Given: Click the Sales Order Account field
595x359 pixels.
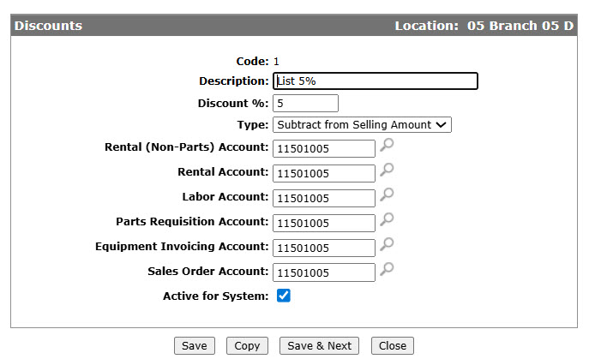Looking at the screenshot, I should (324, 272).
